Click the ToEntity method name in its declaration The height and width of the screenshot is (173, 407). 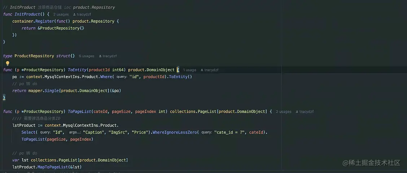[77, 70]
